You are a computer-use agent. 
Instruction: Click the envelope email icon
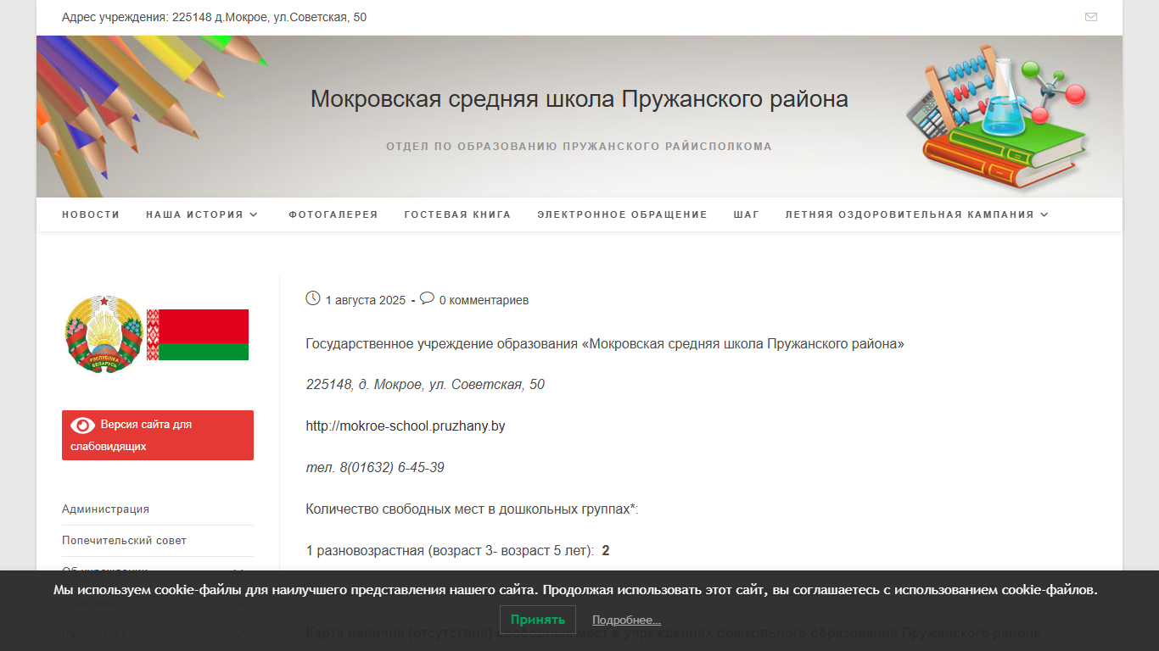(1091, 17)
